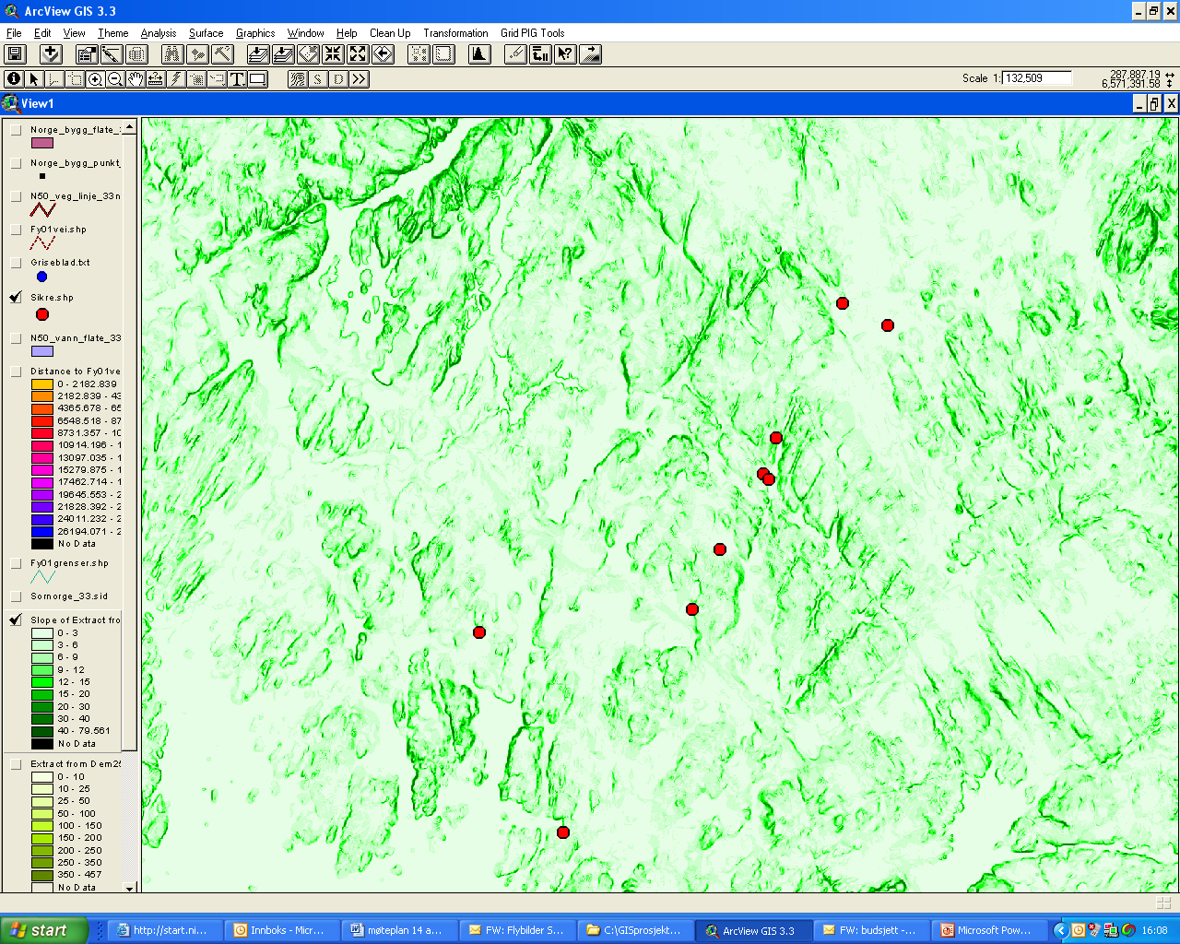This screenshot has height=944, width=1180.
Task: Select the Pan hand tool
Action: coord(136,79)
